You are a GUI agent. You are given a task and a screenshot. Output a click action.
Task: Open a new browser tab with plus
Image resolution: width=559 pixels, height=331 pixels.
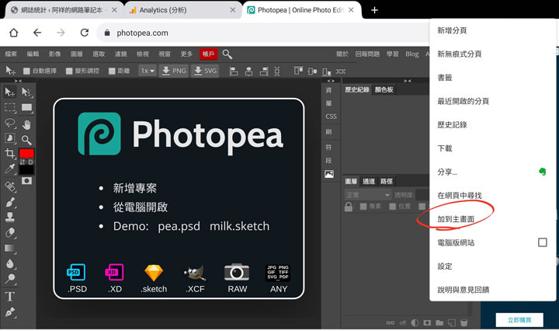(x=374, y=10)
